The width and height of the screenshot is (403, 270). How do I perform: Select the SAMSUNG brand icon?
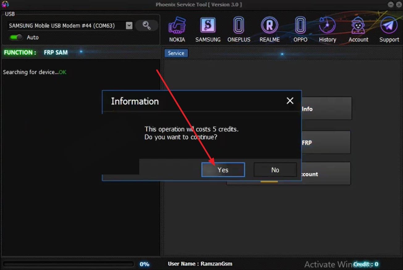[x=208, y=29]
